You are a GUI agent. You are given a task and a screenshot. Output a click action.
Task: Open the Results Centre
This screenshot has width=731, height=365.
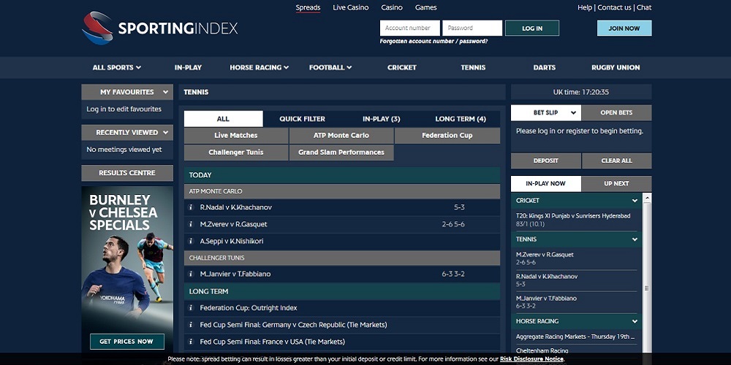pyautogui.click(x=126, y=173)
